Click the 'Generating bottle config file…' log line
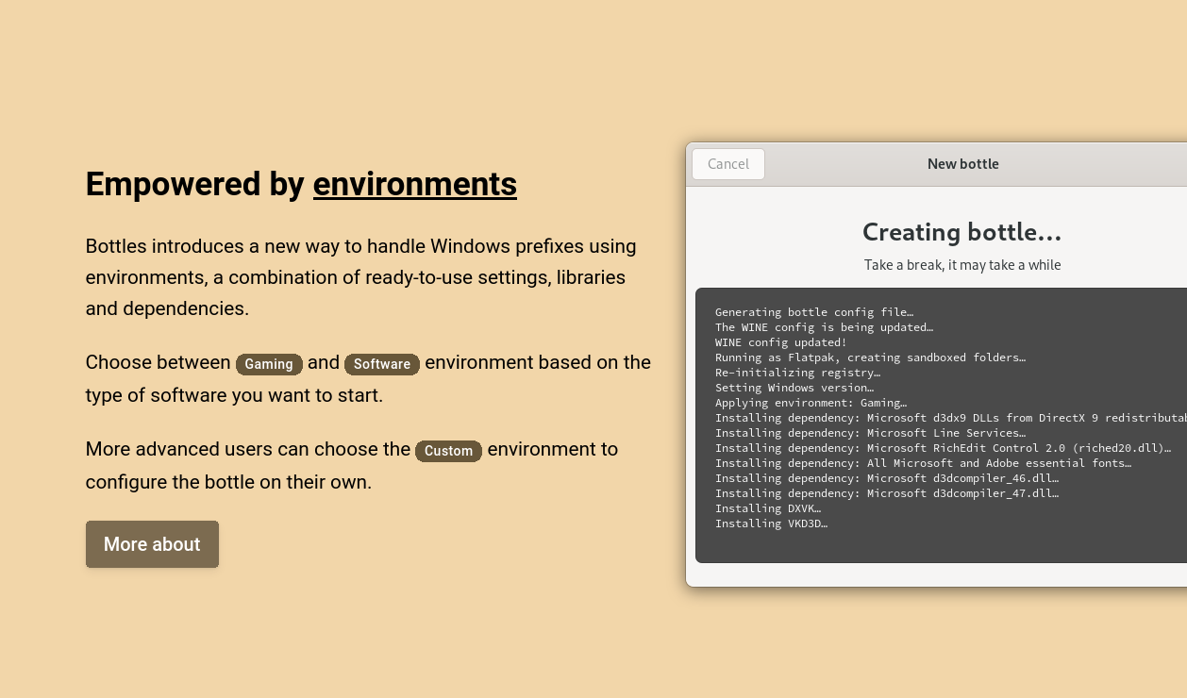This screenshot has width=1187, height=698. pos(813,312)
